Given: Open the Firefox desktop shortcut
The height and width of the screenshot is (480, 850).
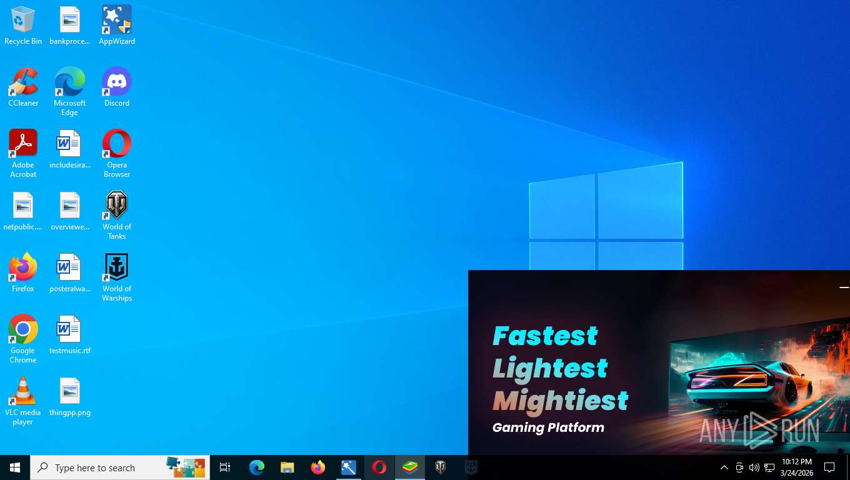Looking at the screenshot, I should [23, 273].
